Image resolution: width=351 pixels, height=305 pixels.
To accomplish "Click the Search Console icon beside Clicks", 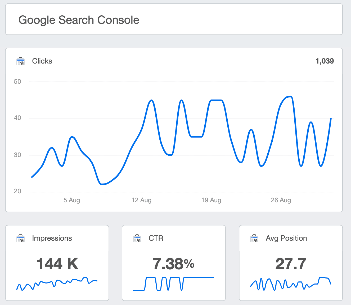I will (21, 61).
